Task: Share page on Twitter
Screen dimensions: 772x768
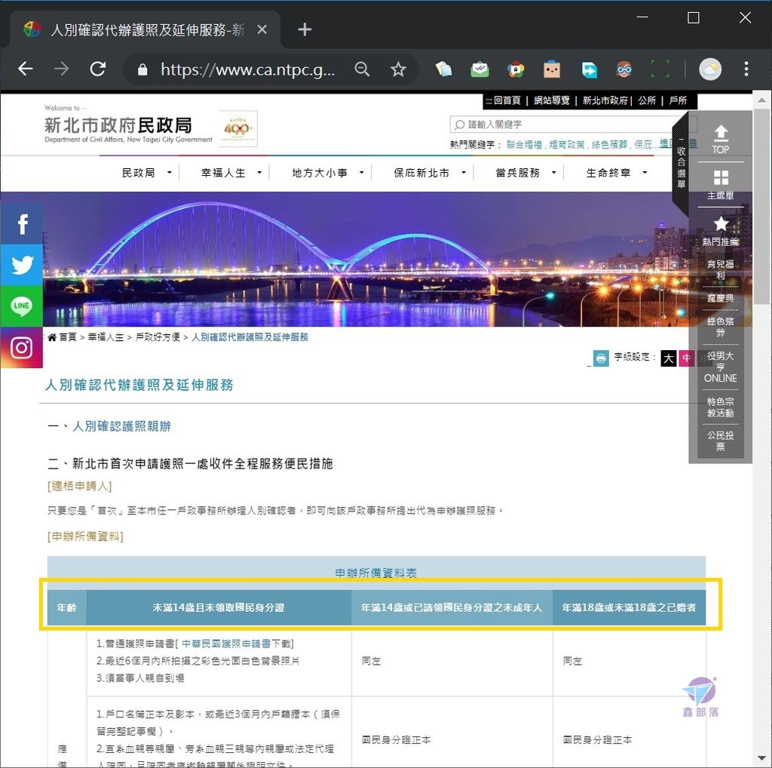Action: click(x=22, y=265)
